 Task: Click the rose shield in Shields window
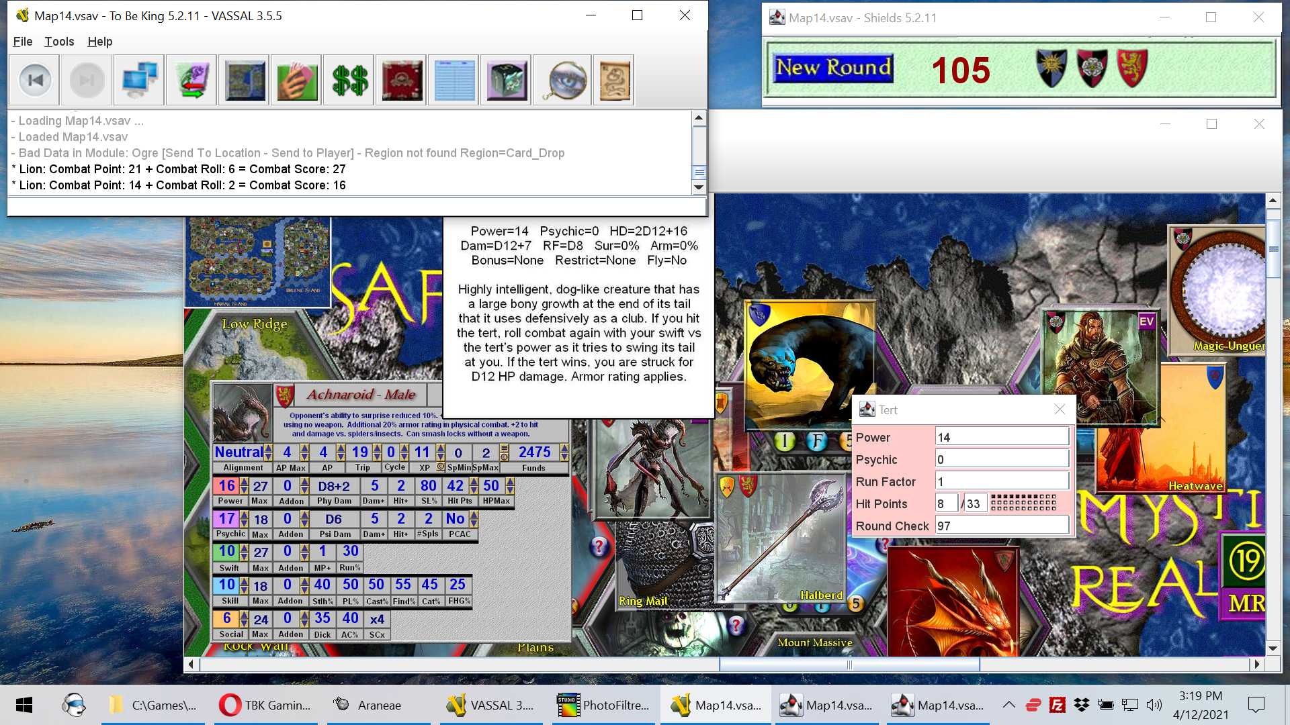tap(1092, 68)
